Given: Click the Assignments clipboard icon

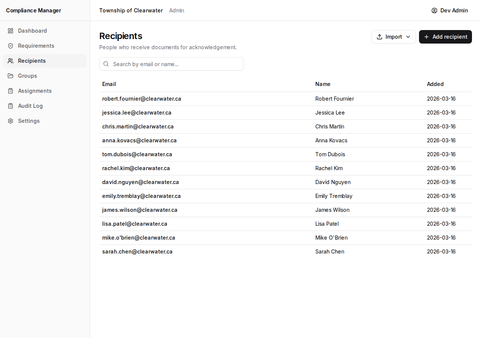Looking at the screenshot, I should (11, 91).
